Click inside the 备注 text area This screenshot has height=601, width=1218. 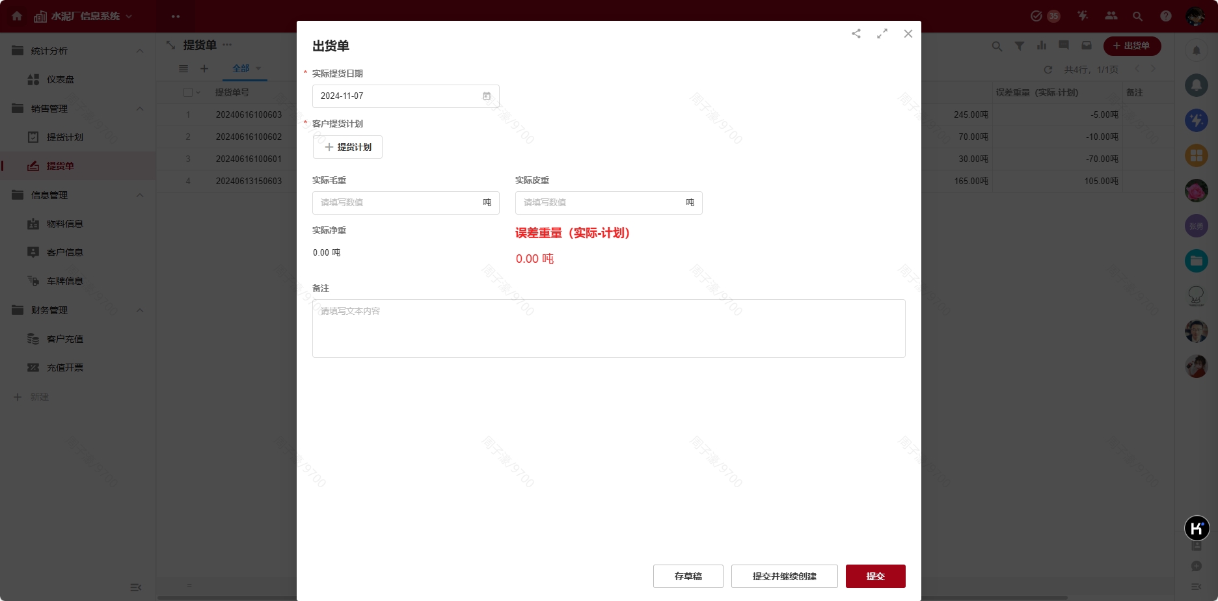(608, 328)
